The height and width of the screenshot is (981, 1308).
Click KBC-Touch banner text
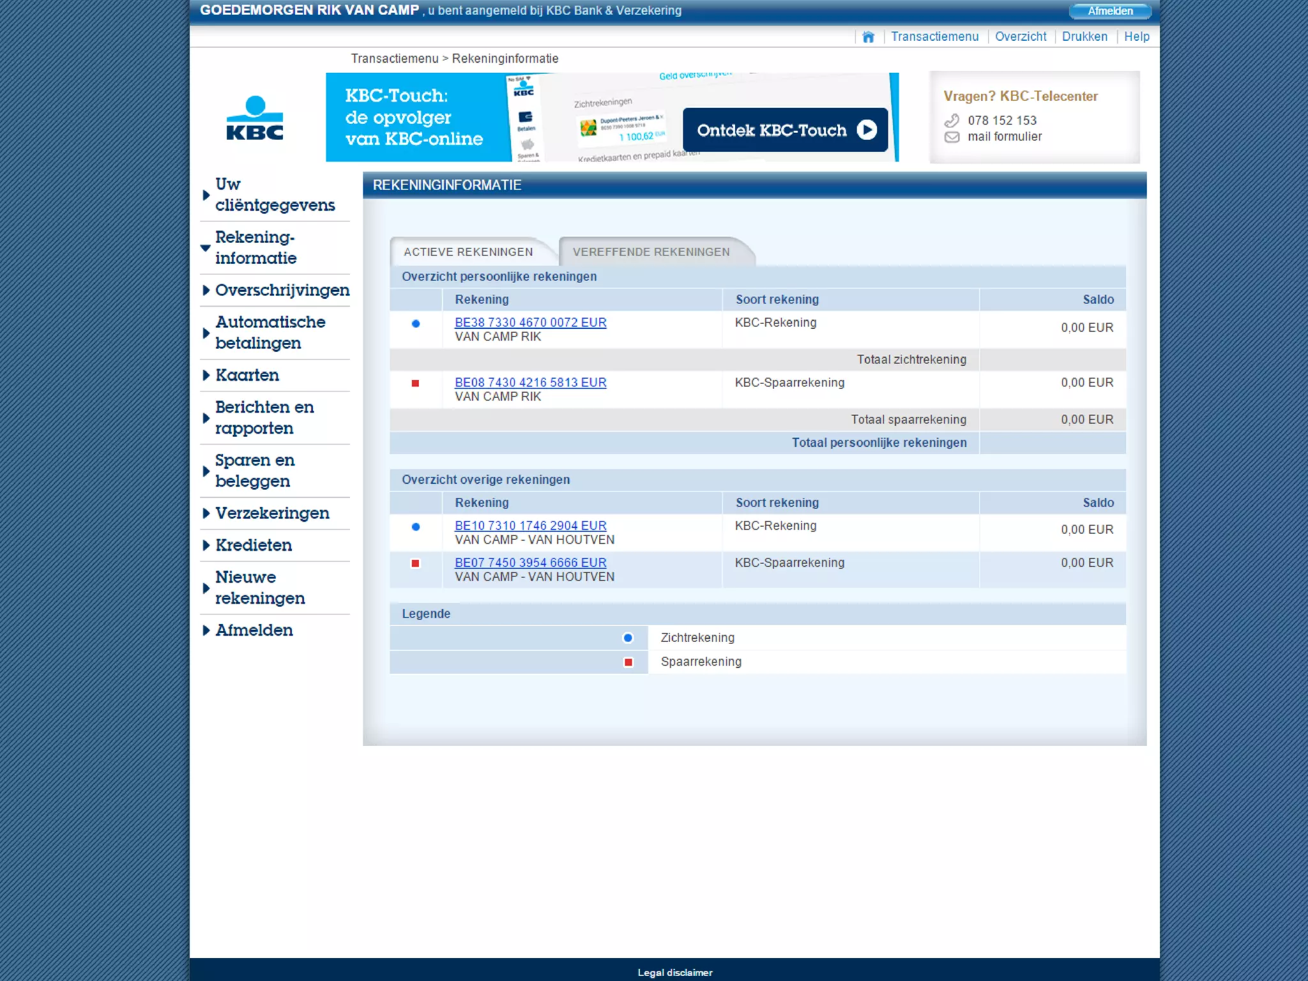pyautogui.click(x=414, y=117)
